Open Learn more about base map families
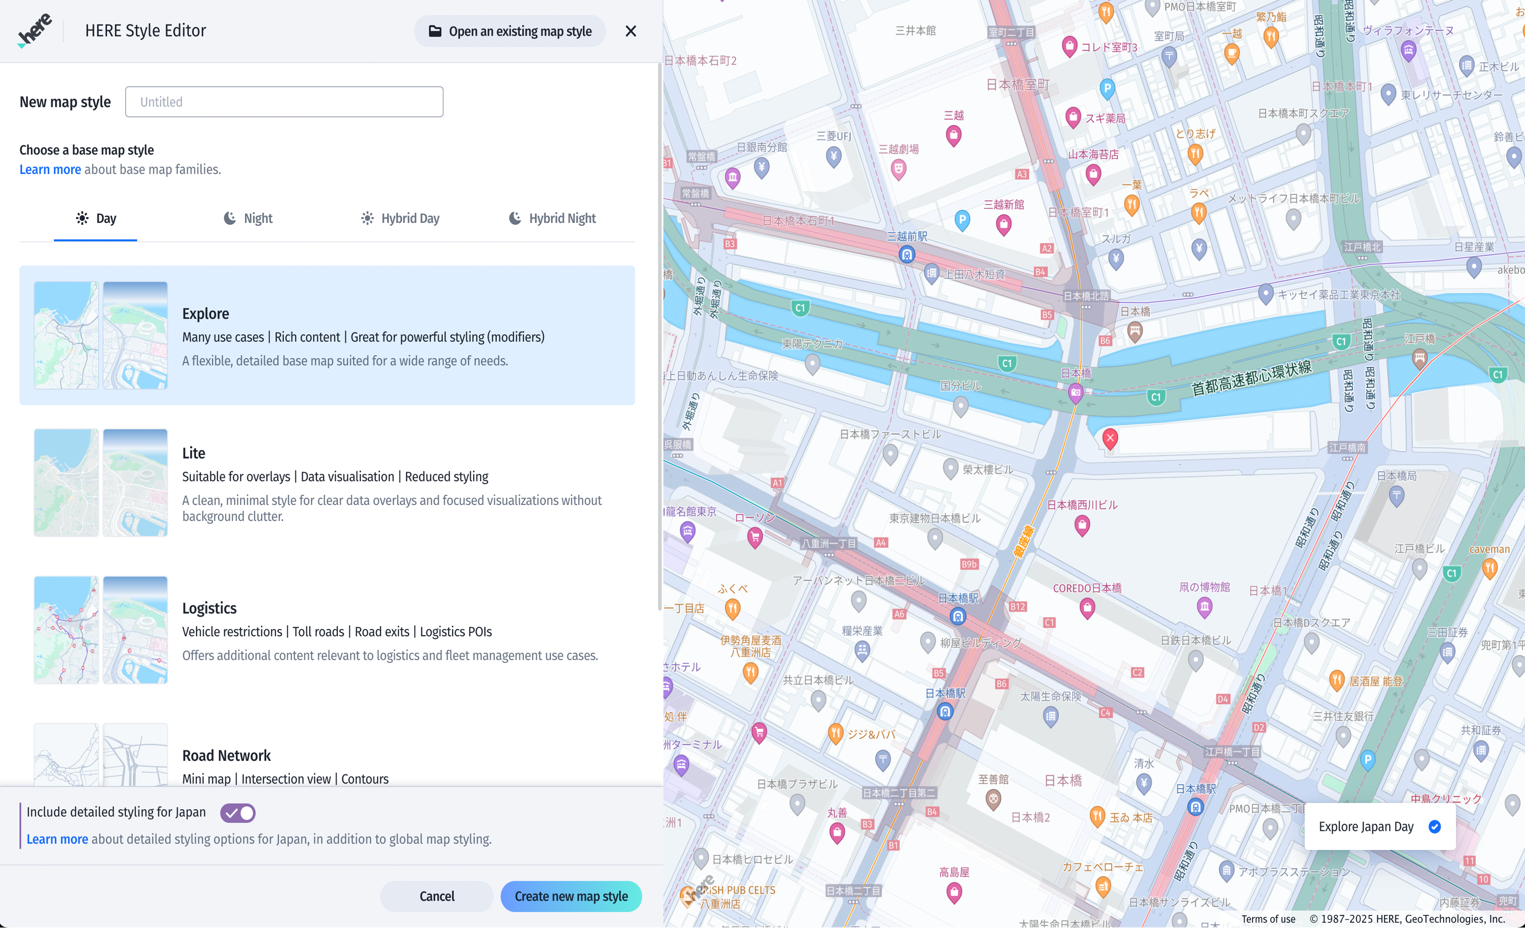 50,169
